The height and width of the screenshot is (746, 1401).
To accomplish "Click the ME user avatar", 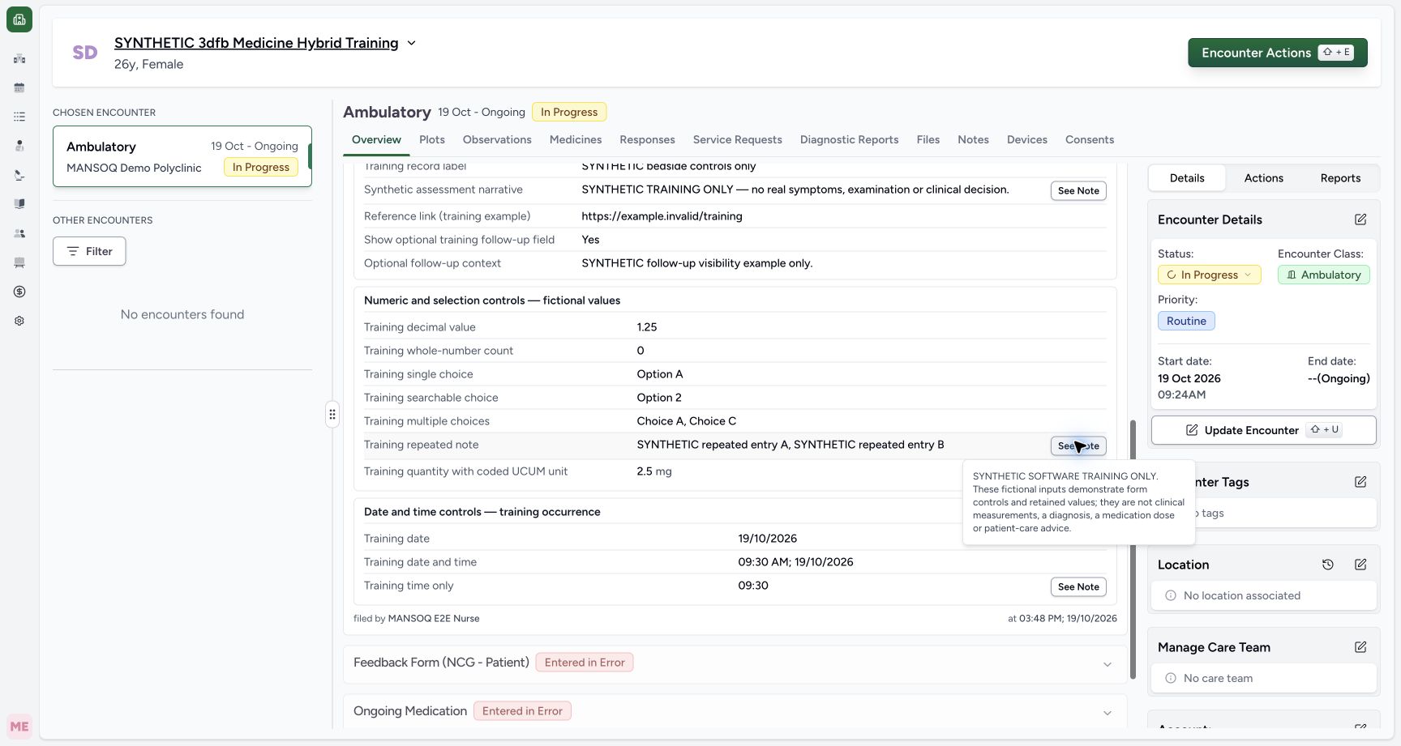I will 19,727.
